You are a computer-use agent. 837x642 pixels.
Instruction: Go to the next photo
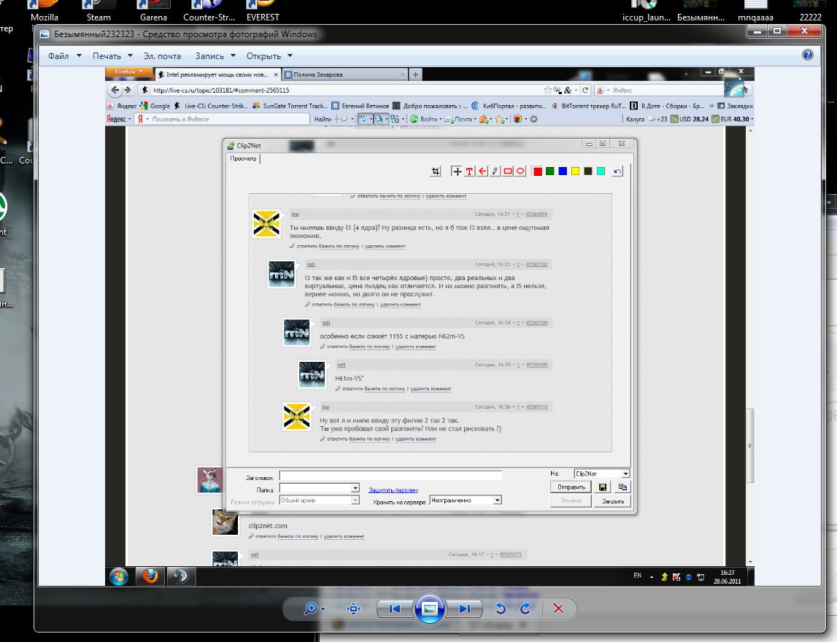pos(464,609)
